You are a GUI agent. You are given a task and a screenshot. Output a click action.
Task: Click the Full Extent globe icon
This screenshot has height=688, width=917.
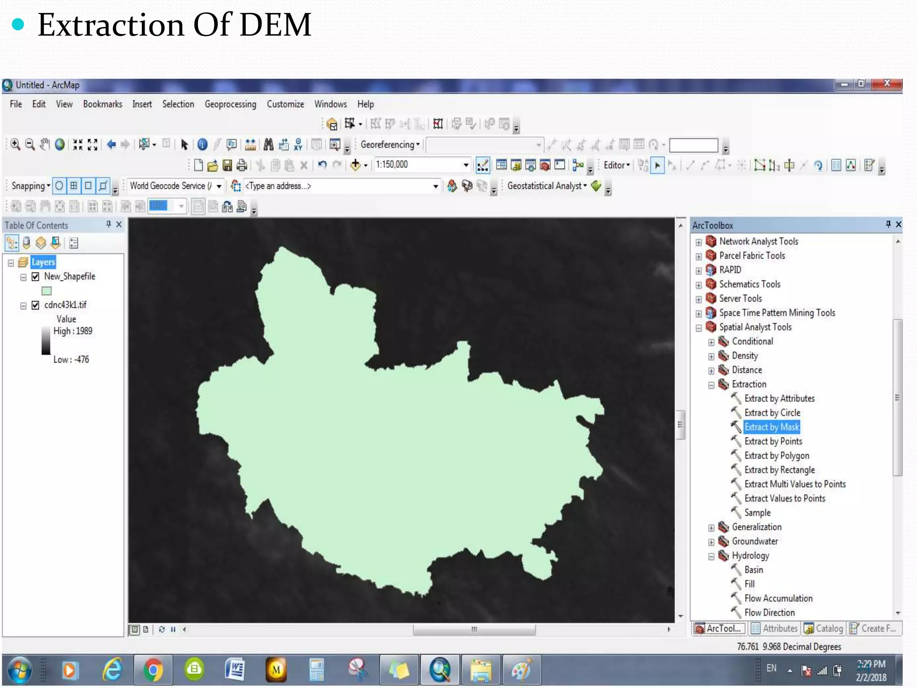(60, 144)
